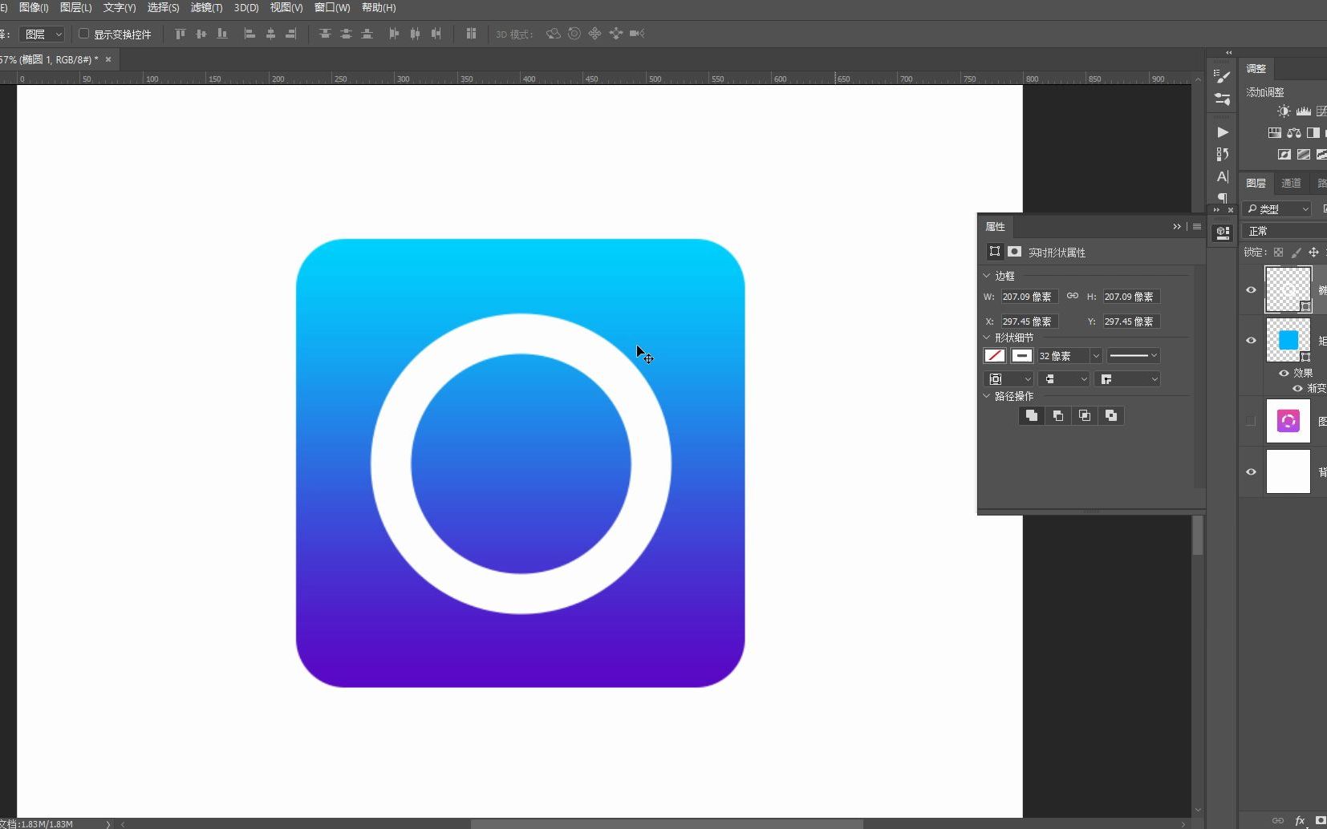Click the subtract front shape path operation

pyautogui.click(x=1058, y=415)
